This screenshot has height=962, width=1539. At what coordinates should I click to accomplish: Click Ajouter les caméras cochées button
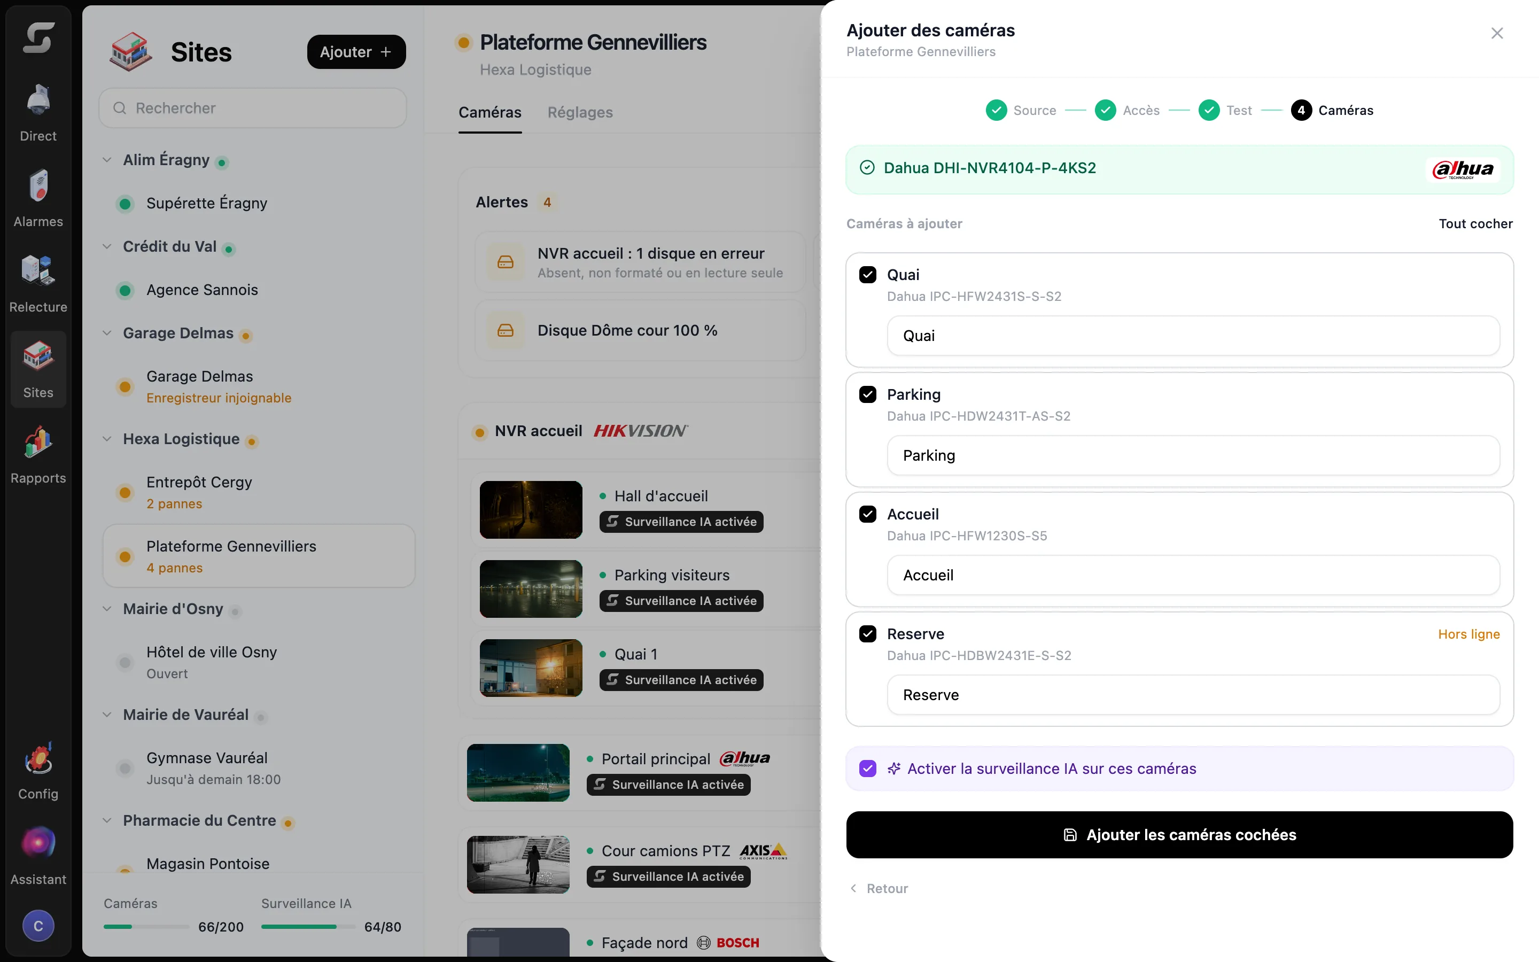click(1179, 835)
